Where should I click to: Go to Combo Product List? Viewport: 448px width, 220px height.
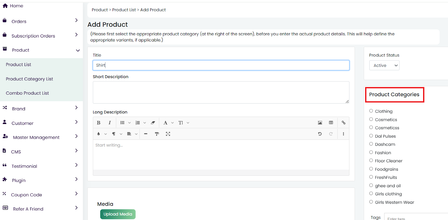[27, 93]
